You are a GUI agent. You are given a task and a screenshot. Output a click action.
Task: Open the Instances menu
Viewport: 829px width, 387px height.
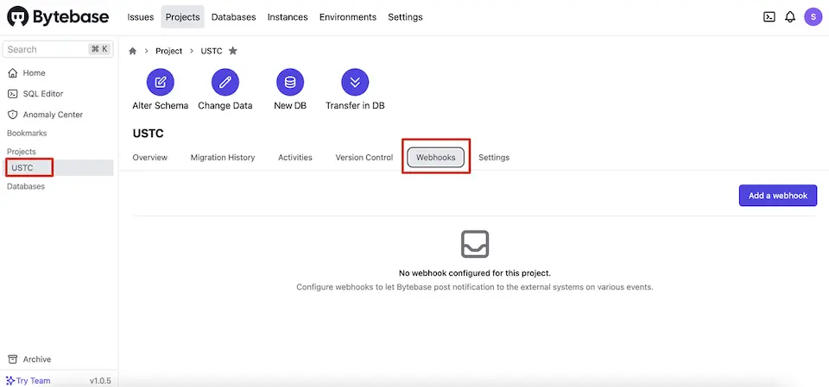click(x=288, y=17)
